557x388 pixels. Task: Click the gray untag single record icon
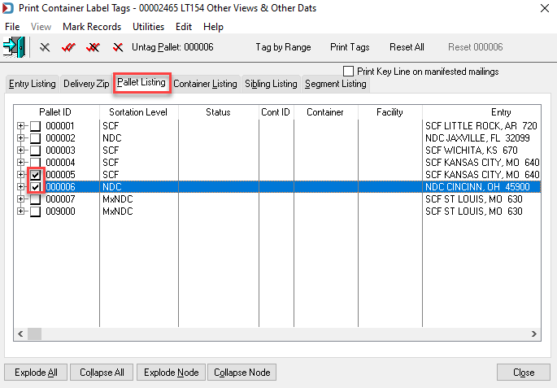[x=45, y=47]
